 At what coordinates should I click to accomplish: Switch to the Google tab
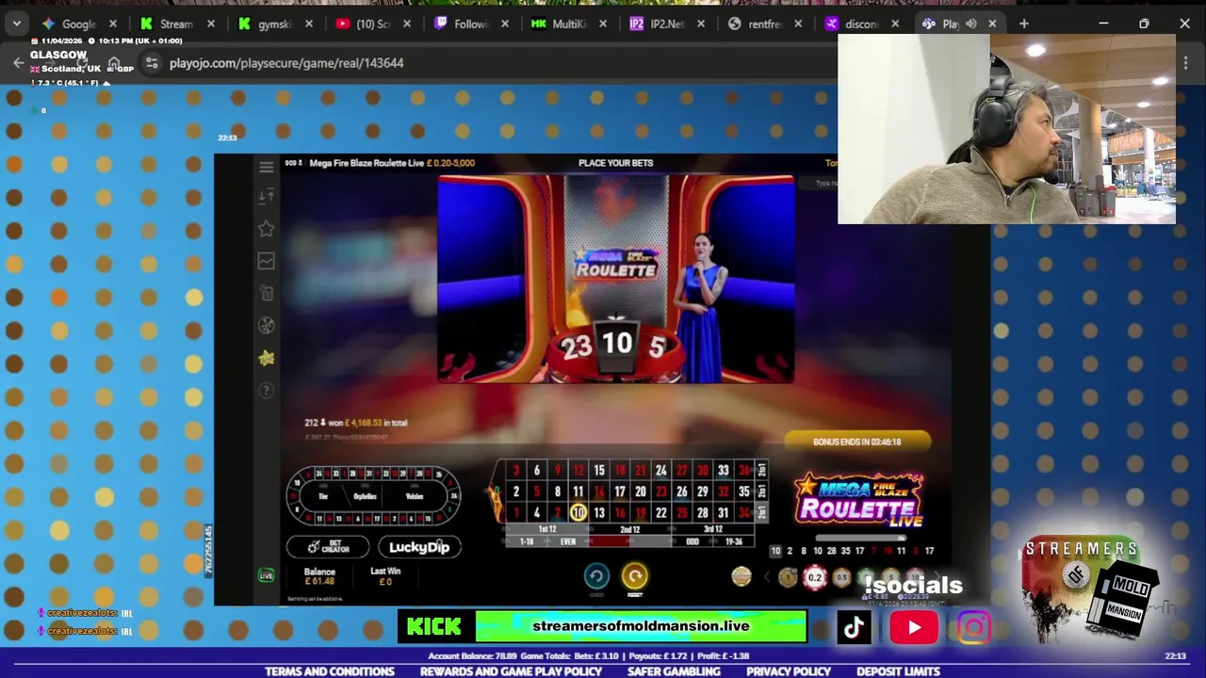(x=79, y=24)
